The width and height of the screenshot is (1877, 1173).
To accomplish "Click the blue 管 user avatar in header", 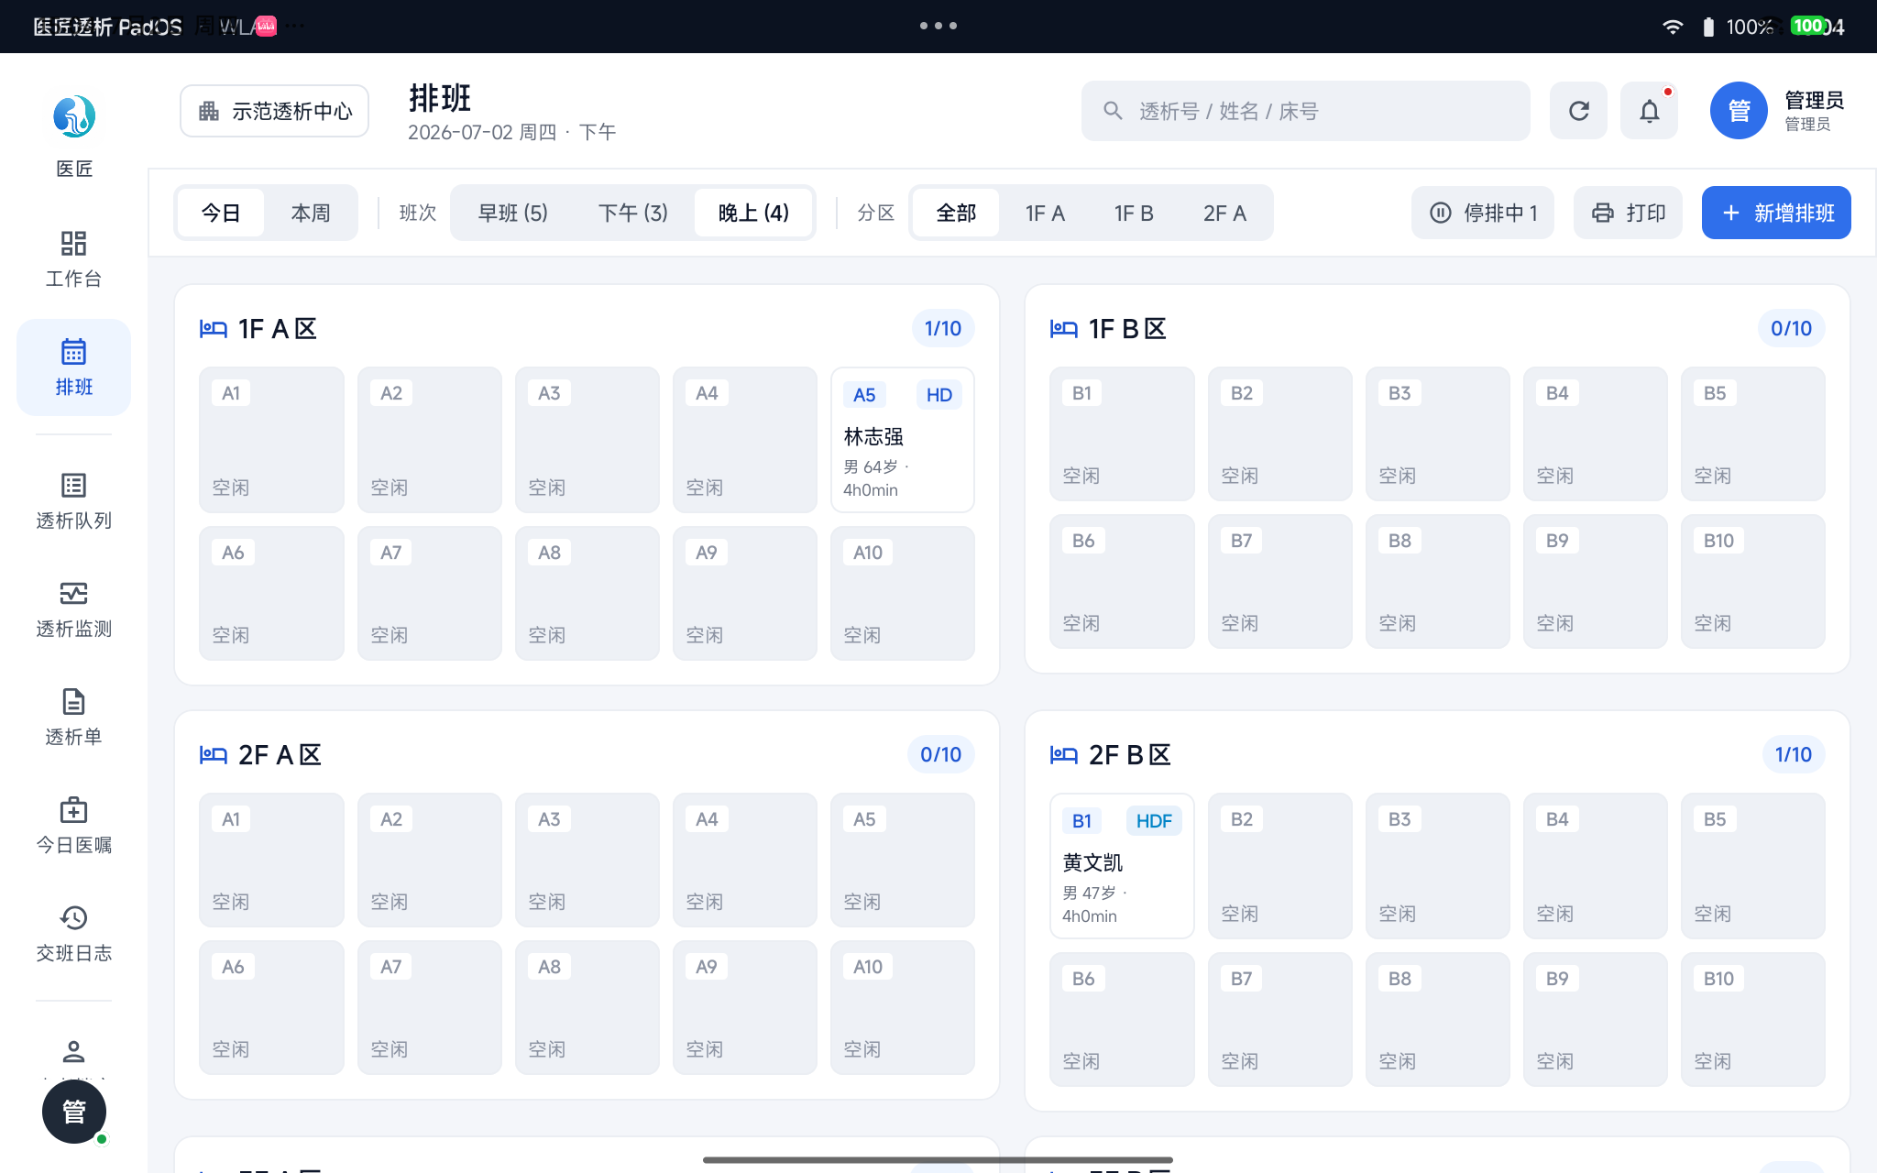I will (x=1739, y=111).
